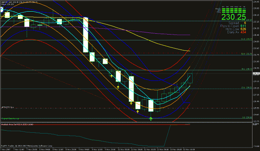Click the 8 Nov 04:00 time axis label
260x151 pixels.
point(45,149)
